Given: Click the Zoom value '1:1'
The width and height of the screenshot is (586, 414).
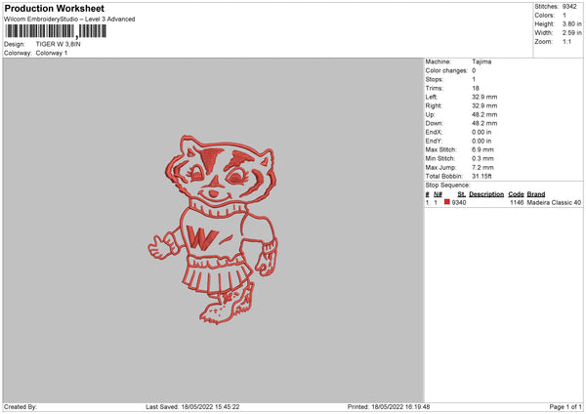Looking at the screenshot, I should (x=566, y=41).
